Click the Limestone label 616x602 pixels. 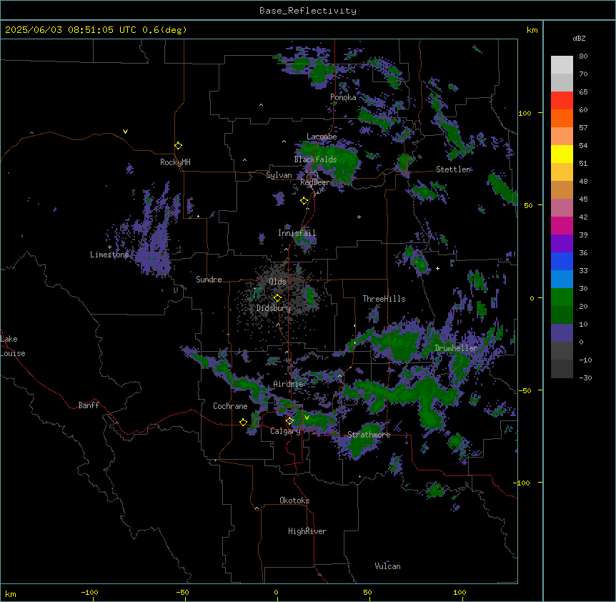(x=109, y=255)
